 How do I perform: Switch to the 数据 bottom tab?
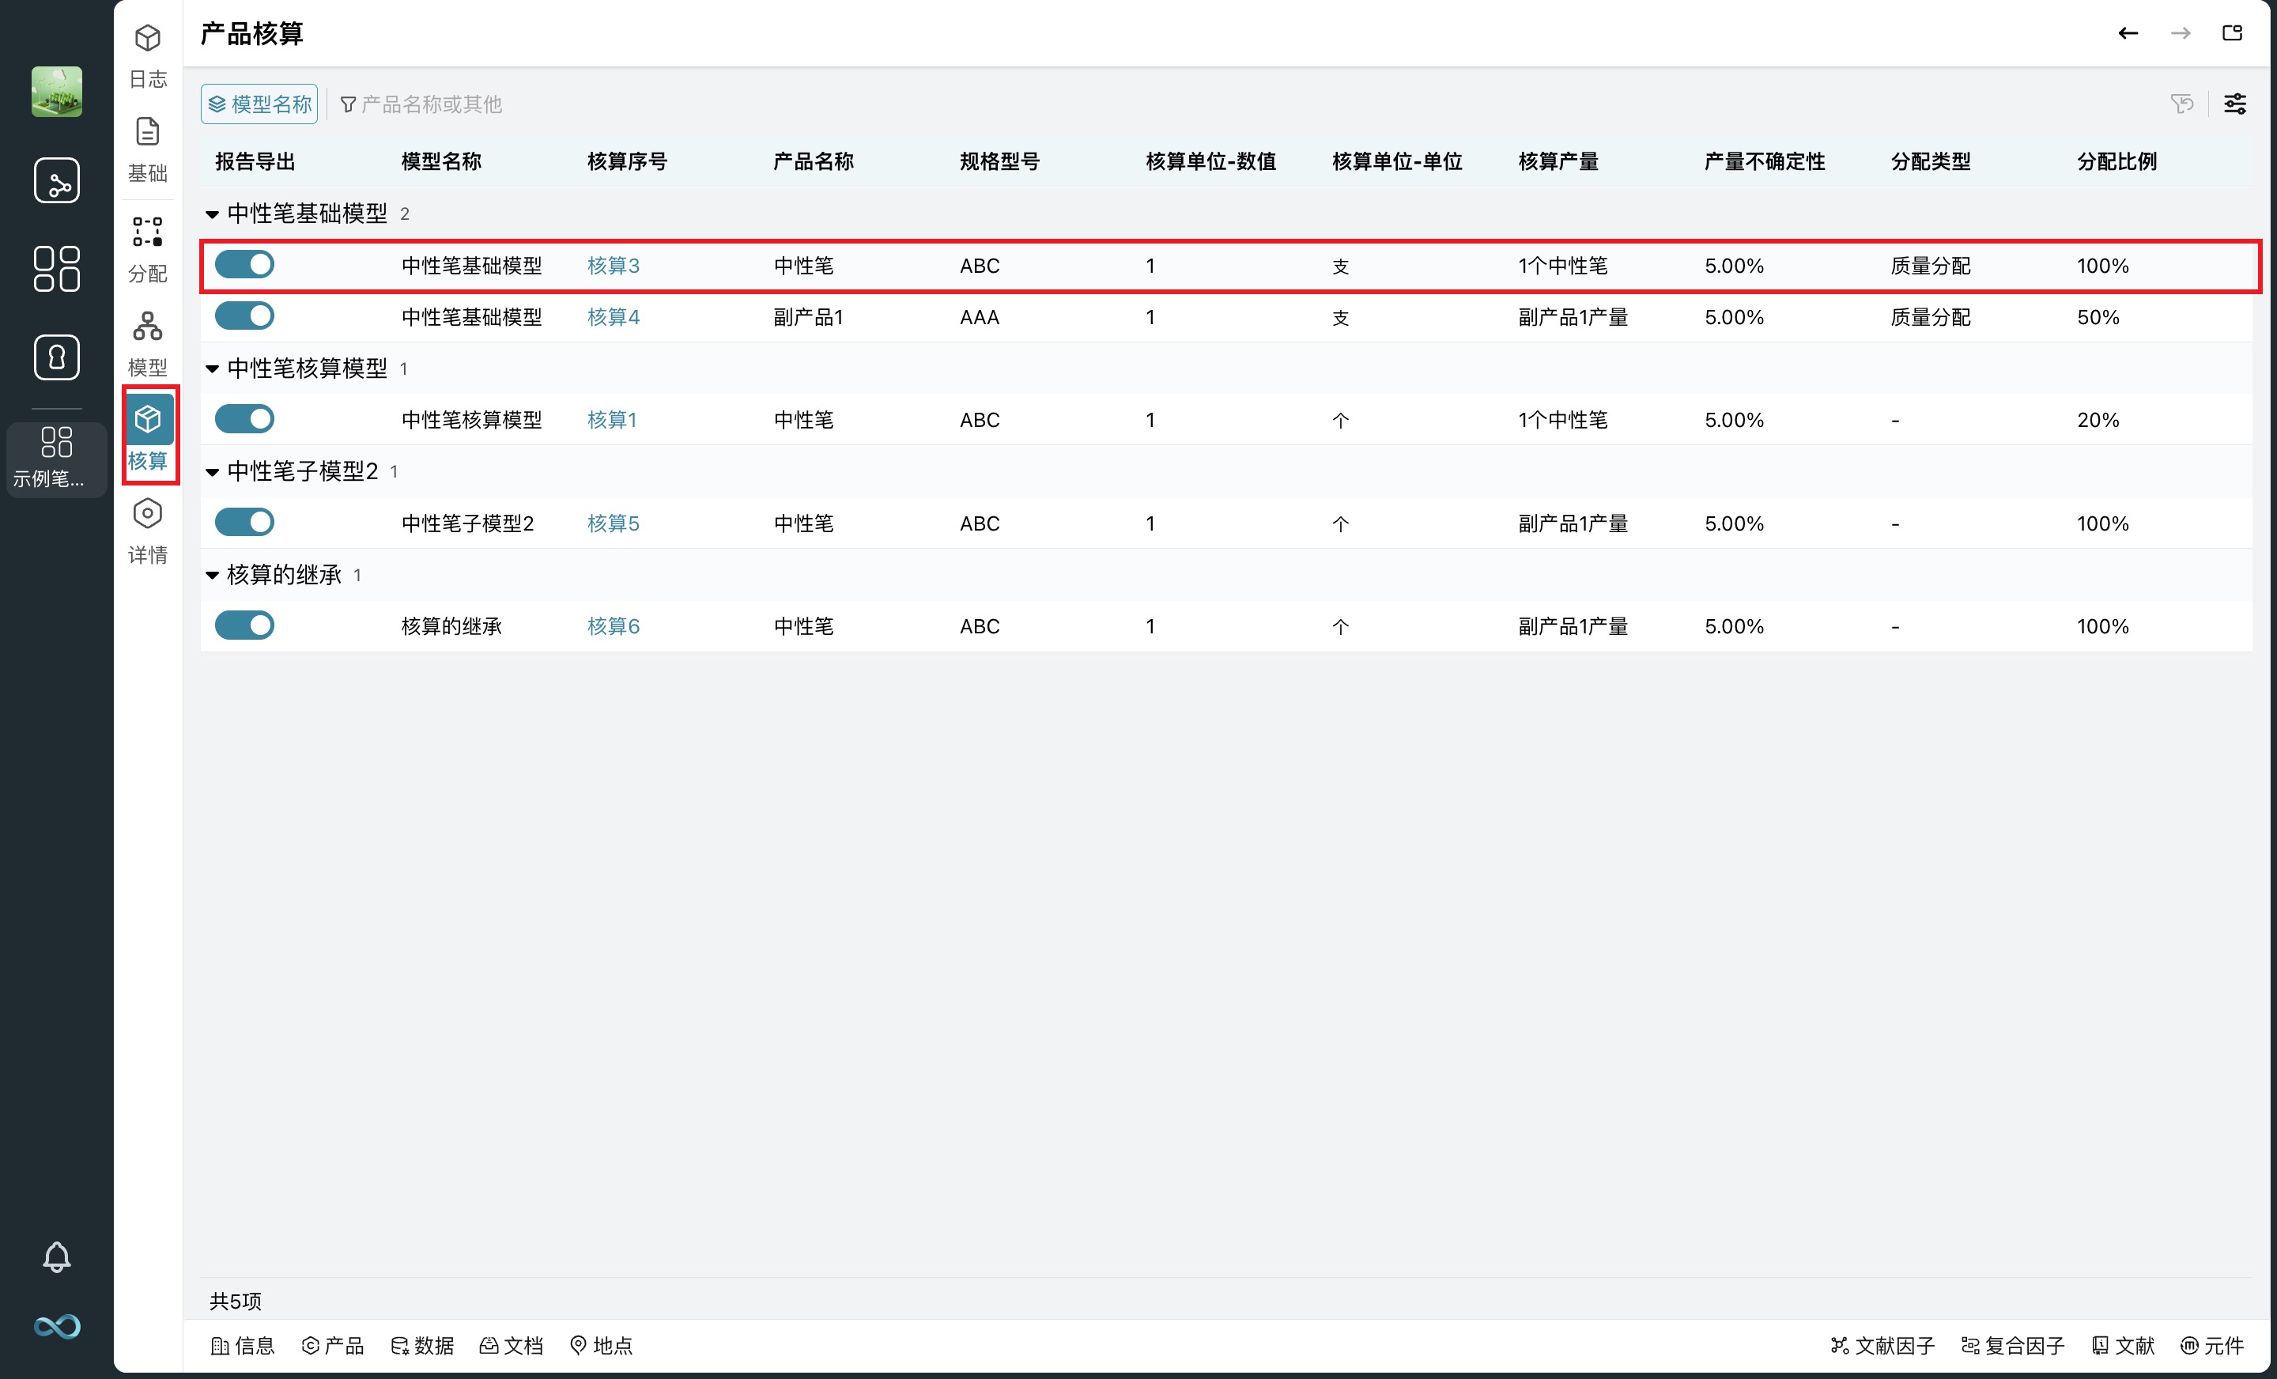tap(422, 1346)
